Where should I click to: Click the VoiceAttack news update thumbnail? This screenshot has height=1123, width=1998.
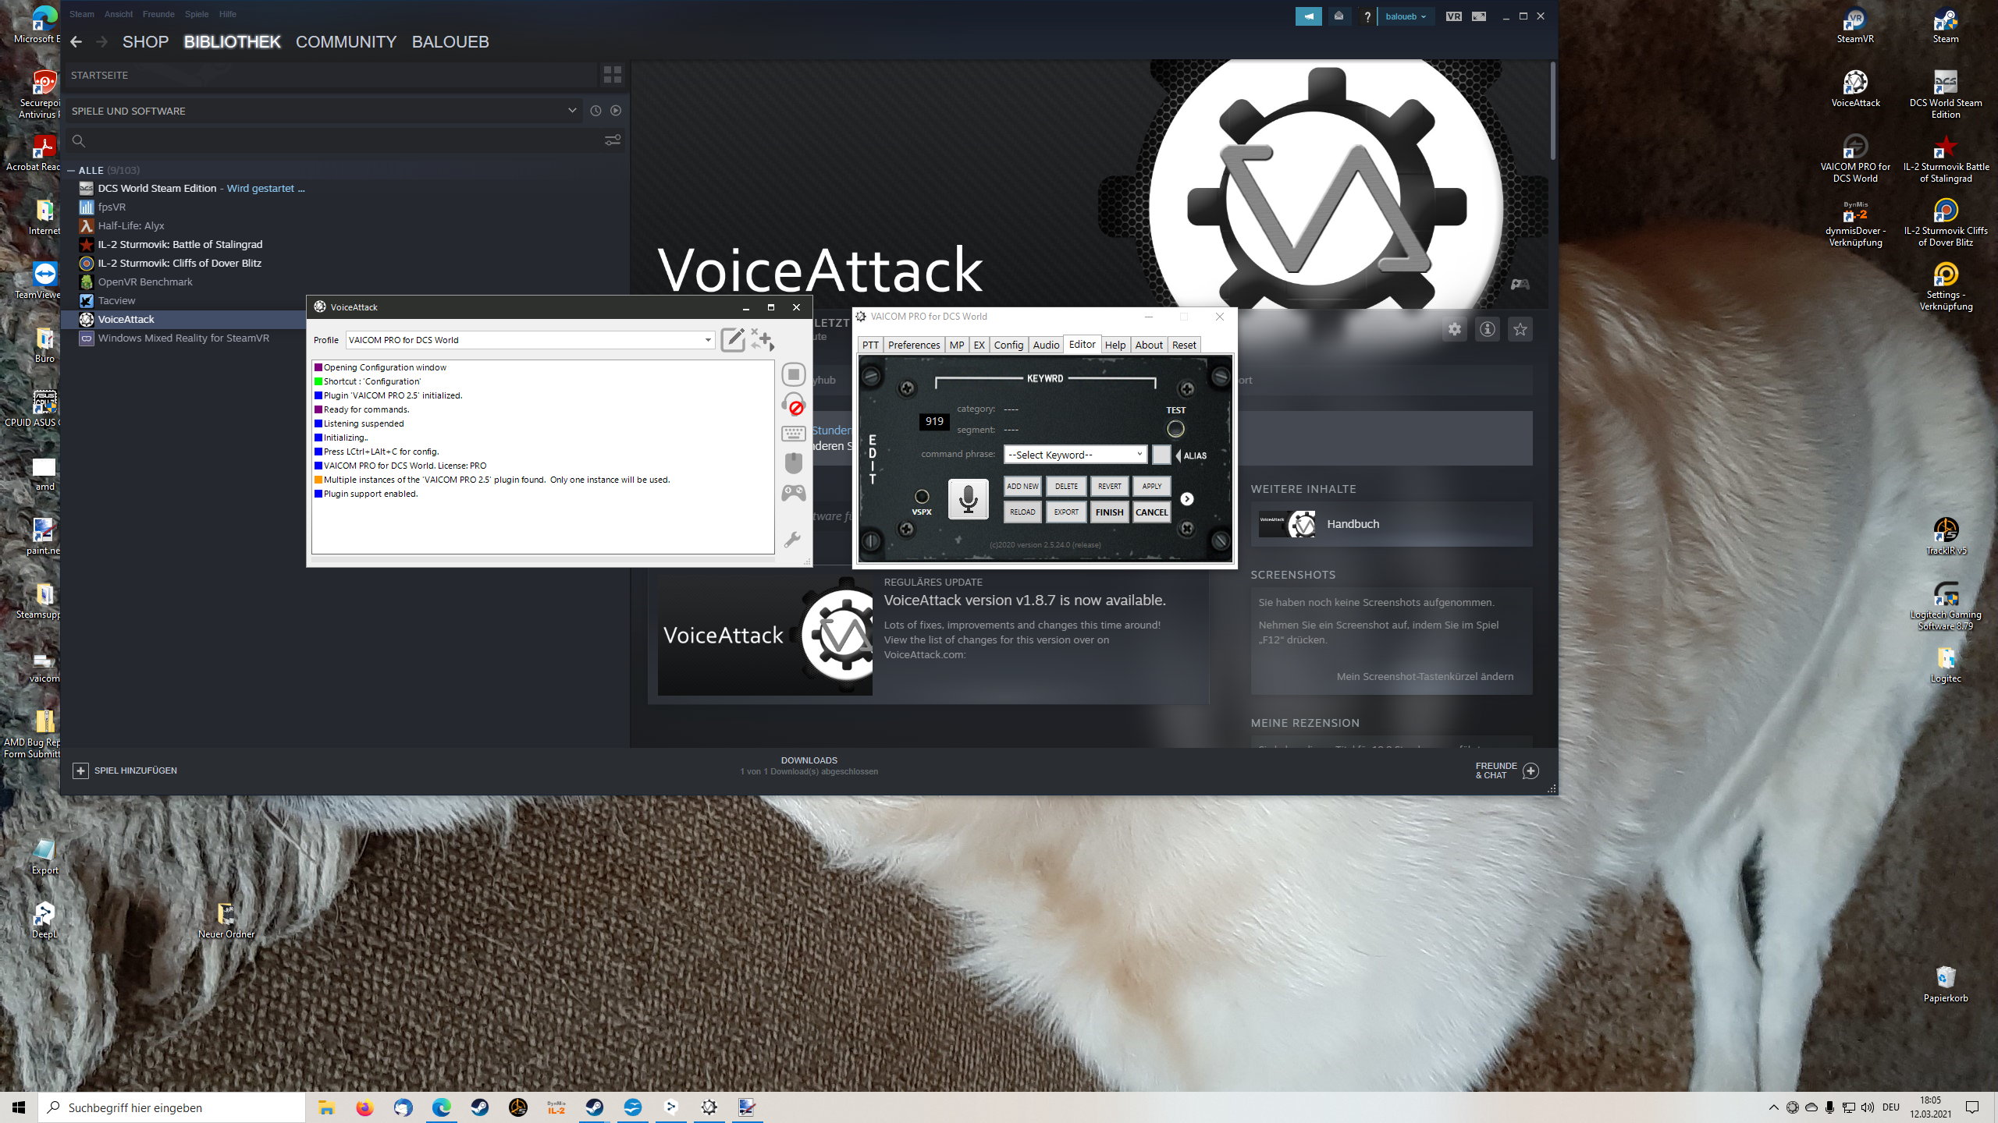click(765, 636)
